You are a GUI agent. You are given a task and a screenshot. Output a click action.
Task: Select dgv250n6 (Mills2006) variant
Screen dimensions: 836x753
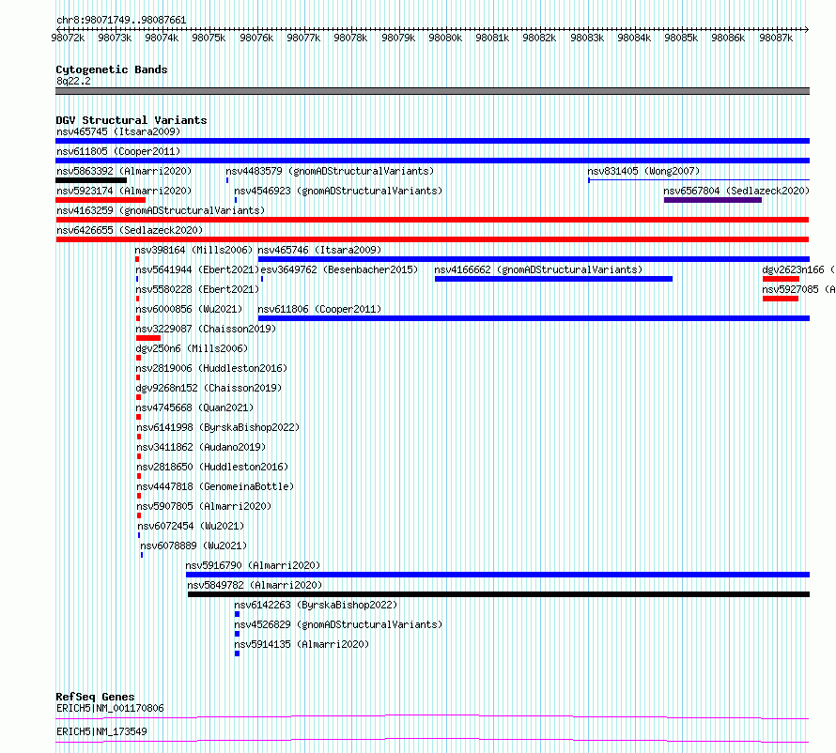(x=192, y=348)
